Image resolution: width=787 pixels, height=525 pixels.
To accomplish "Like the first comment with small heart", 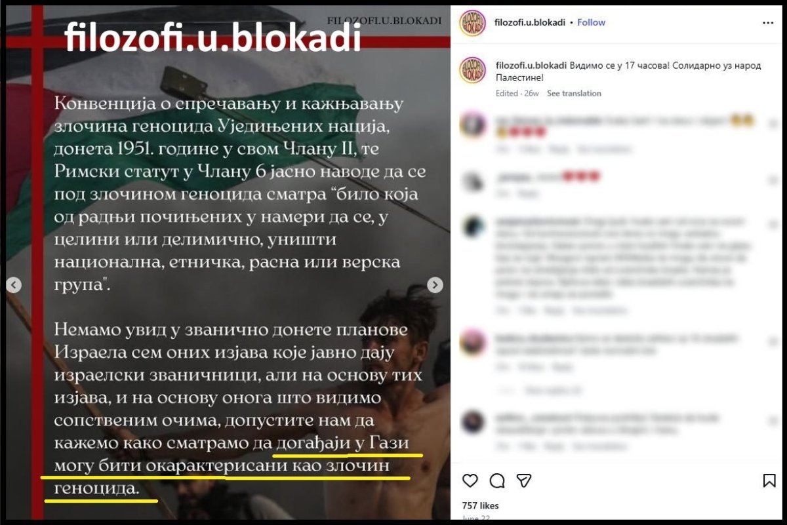I will click(x=771, y=124).
